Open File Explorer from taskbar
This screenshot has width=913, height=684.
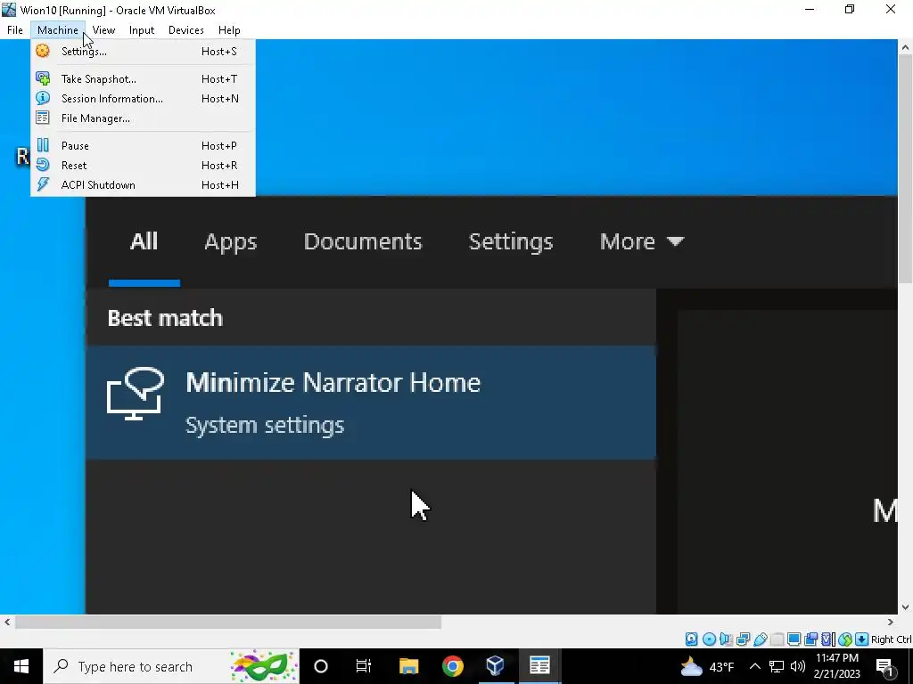408,666
